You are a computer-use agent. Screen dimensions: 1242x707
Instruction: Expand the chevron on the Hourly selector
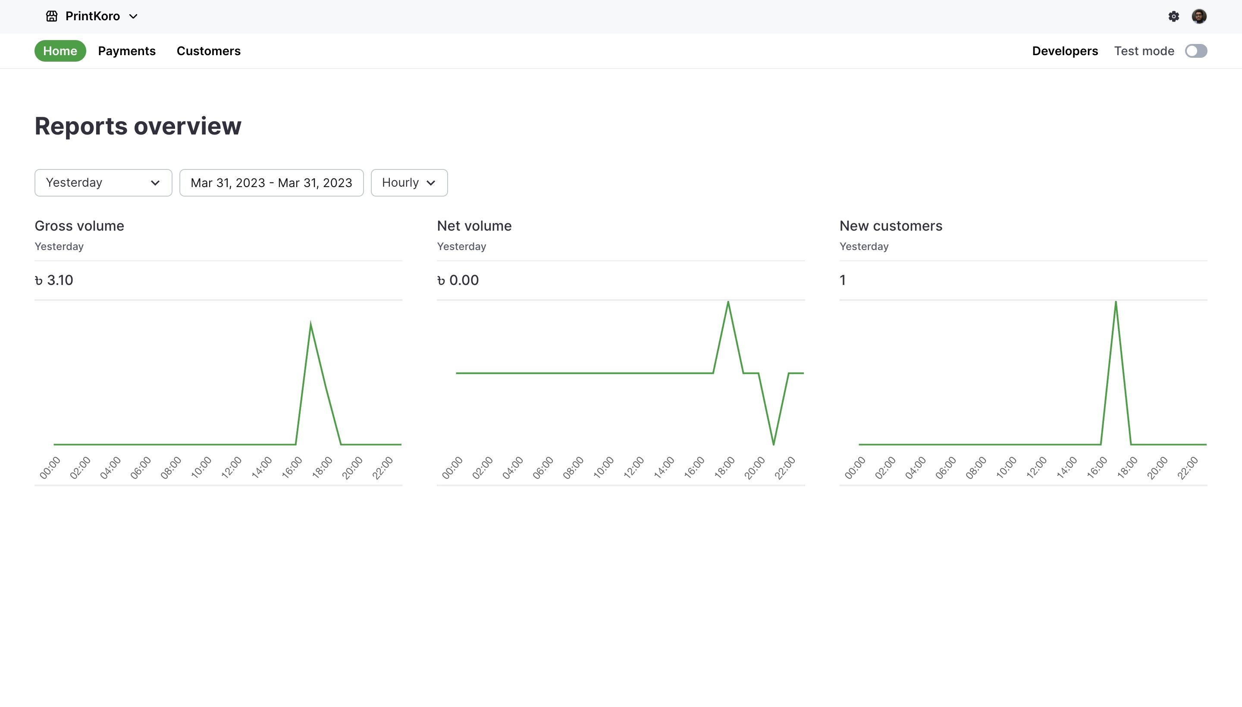431,183
